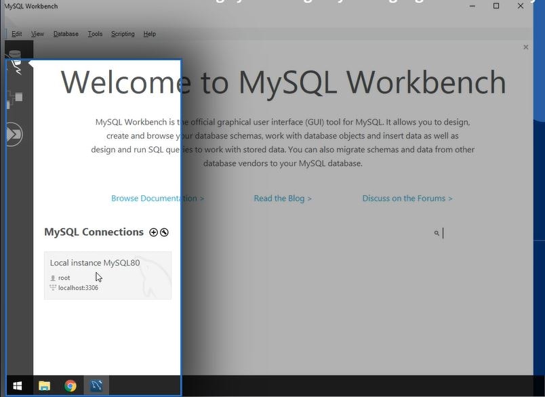The image size is (545, 397).
Task: Open the MySQL dolphin home sidebar icon
Action: click(16, 61)
